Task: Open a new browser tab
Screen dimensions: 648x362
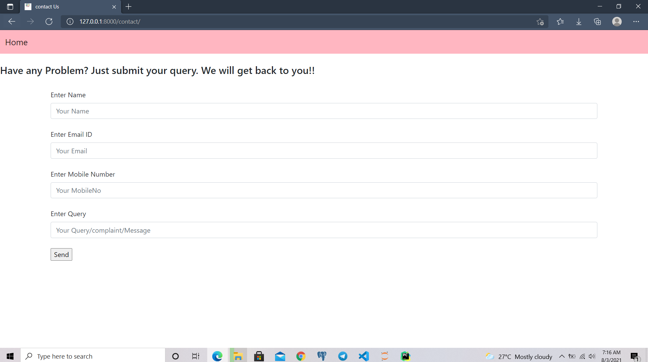Action: pyautogui.click(x=129, y=6)
